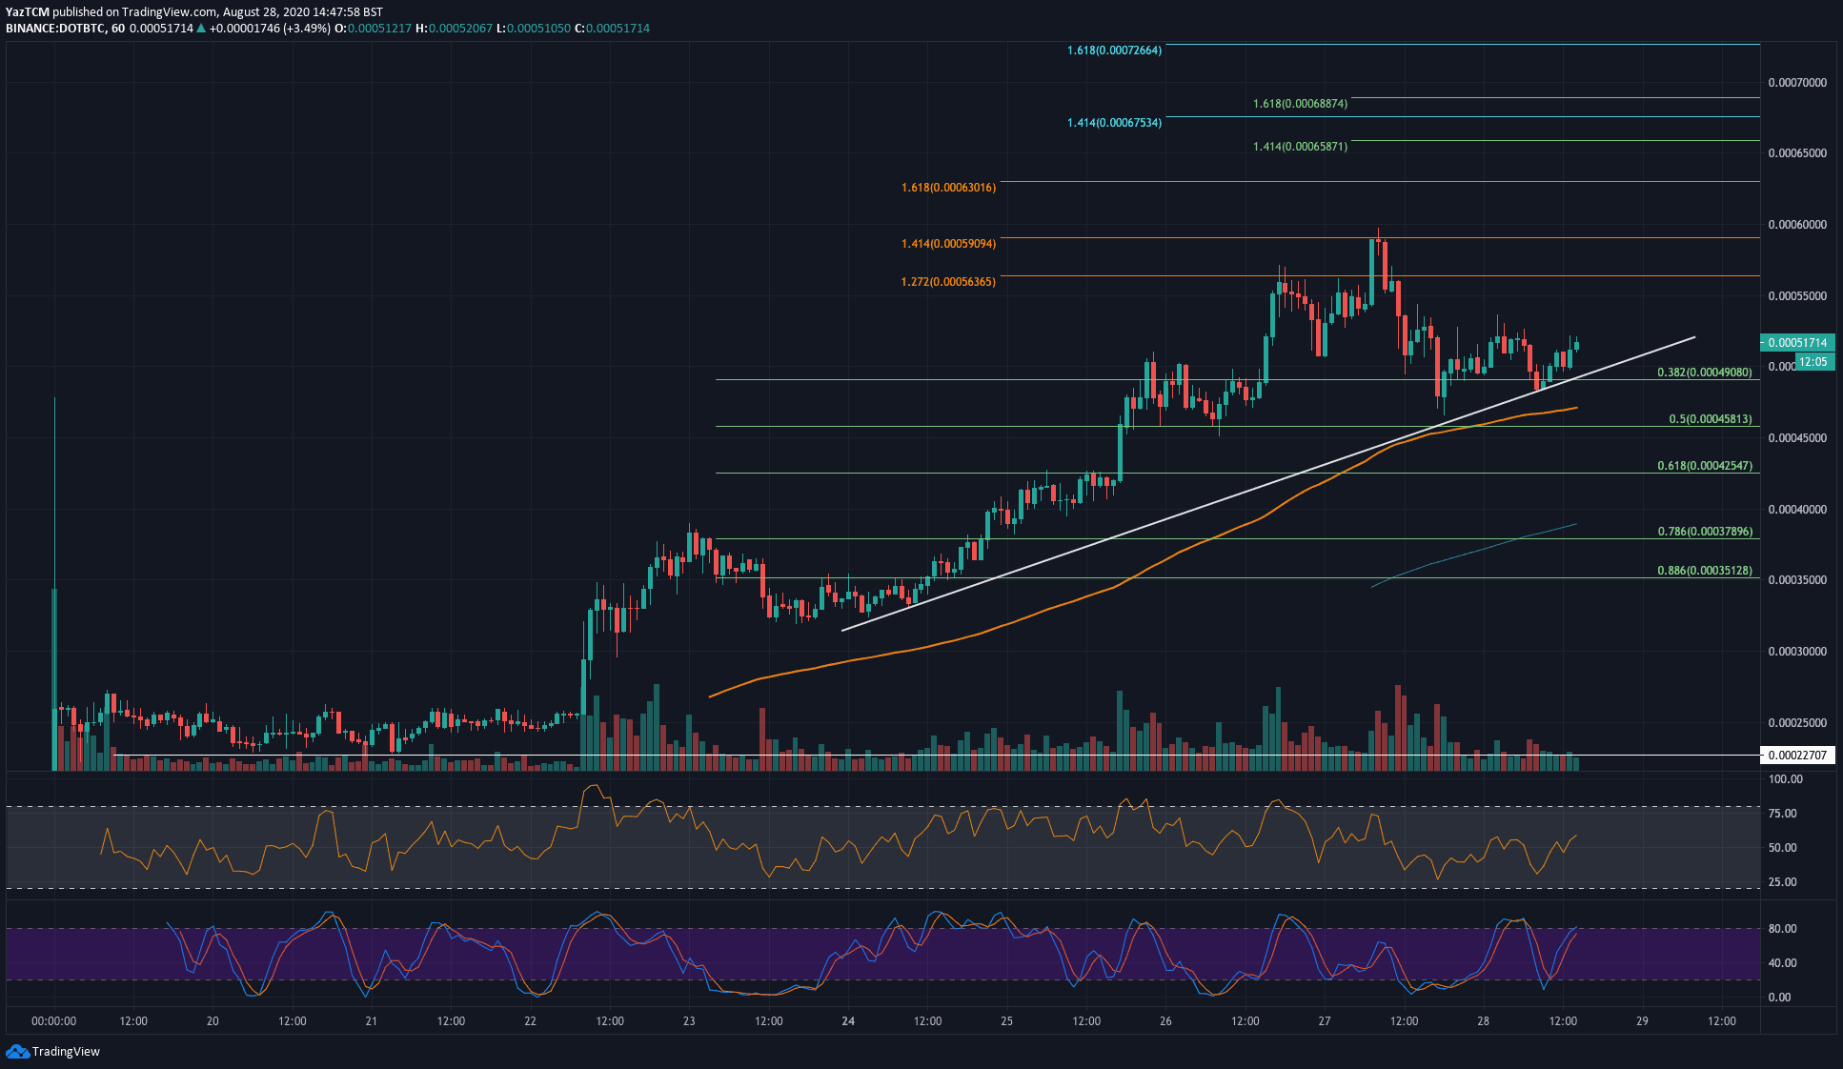1843x1069 pixels.
Task: Click the TradingView cloud logo icon
Action: (17, 1051)
